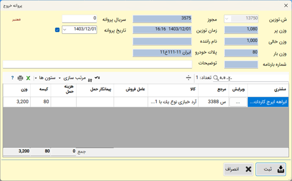The width and height of the screenshot is (292, 181).
Task: Click the توضیحات description text field
Action: pyautogui.click(x=97, y=64)
